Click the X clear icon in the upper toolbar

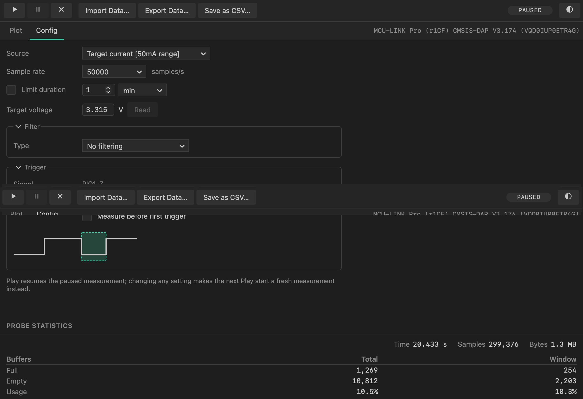click(x=61, y=10)
